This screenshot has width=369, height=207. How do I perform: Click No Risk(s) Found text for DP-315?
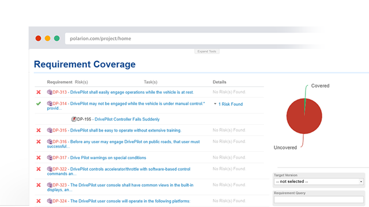coord(229,130)
